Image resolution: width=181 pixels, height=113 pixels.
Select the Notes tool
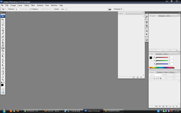click(3, 71)
